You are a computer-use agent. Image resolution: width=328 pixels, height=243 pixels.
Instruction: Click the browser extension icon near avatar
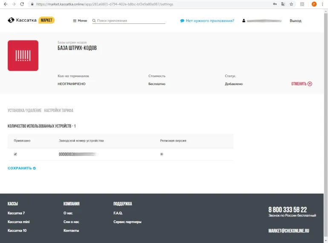point(302,4)
